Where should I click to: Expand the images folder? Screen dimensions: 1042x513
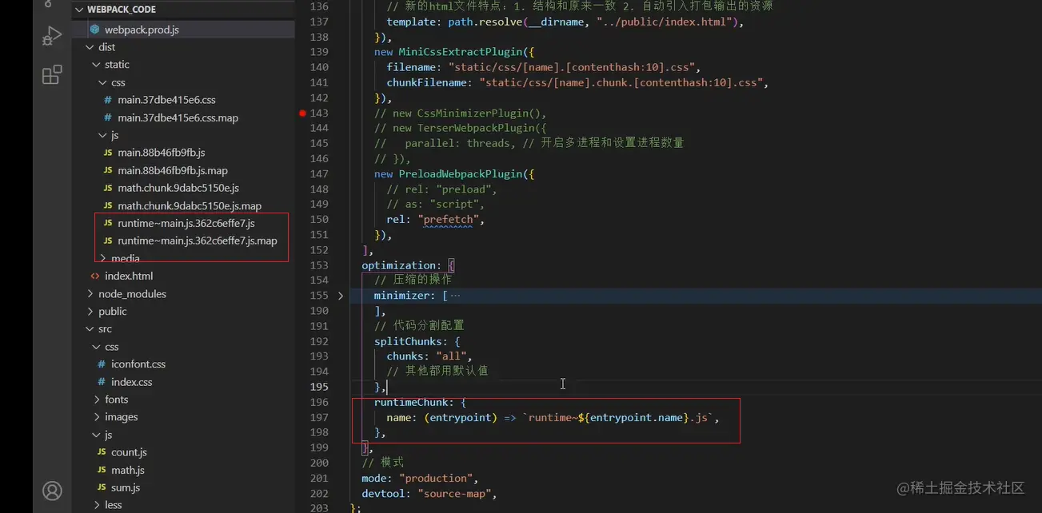(x=96, y=417)
